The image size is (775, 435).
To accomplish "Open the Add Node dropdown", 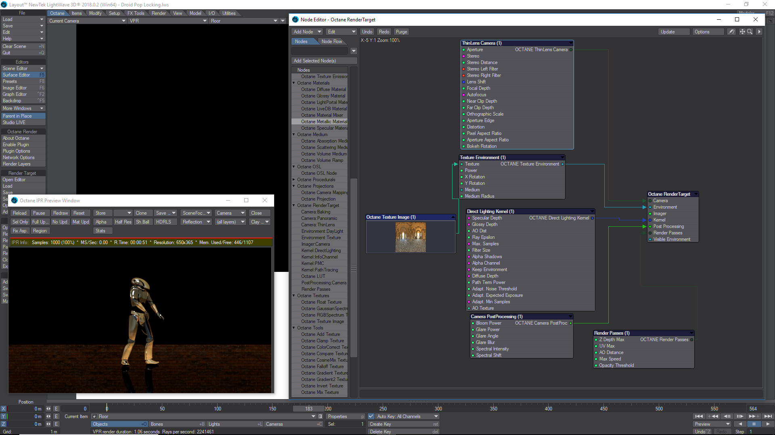I will point(307,32).
